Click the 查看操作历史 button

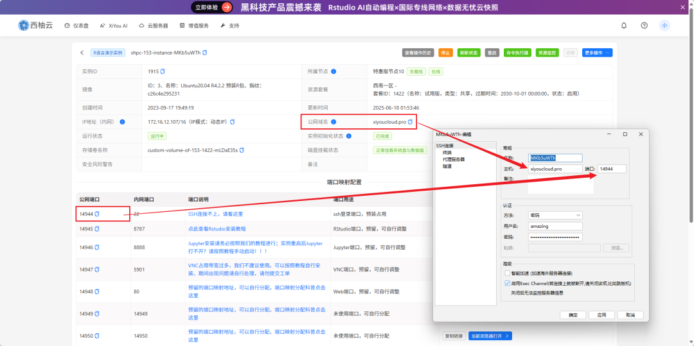(x=418, y=53)
